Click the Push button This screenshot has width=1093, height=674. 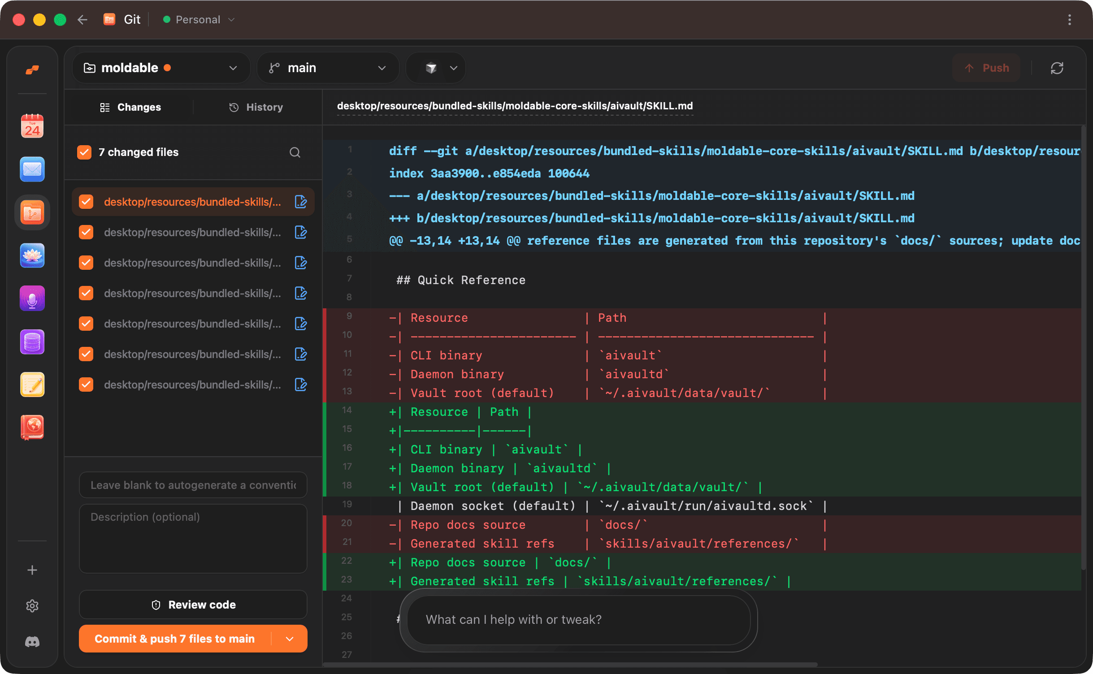(x=986, y=68)
